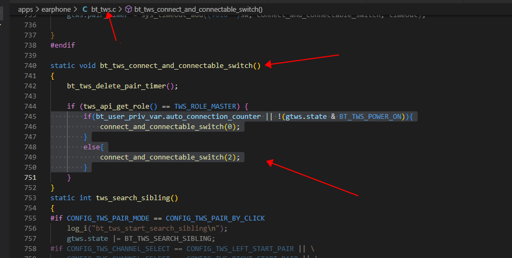Viewport: 512px width, 258px height.
Task: Click line number 750
Action: [x=31, y=168]
